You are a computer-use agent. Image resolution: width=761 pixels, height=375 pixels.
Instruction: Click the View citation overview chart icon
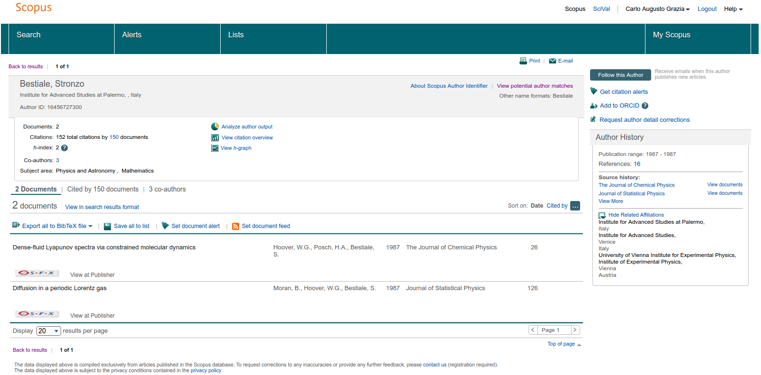(215, 137)
